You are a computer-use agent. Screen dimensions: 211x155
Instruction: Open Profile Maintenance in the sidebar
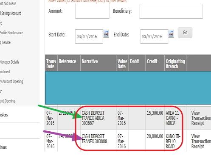[11, 33]
